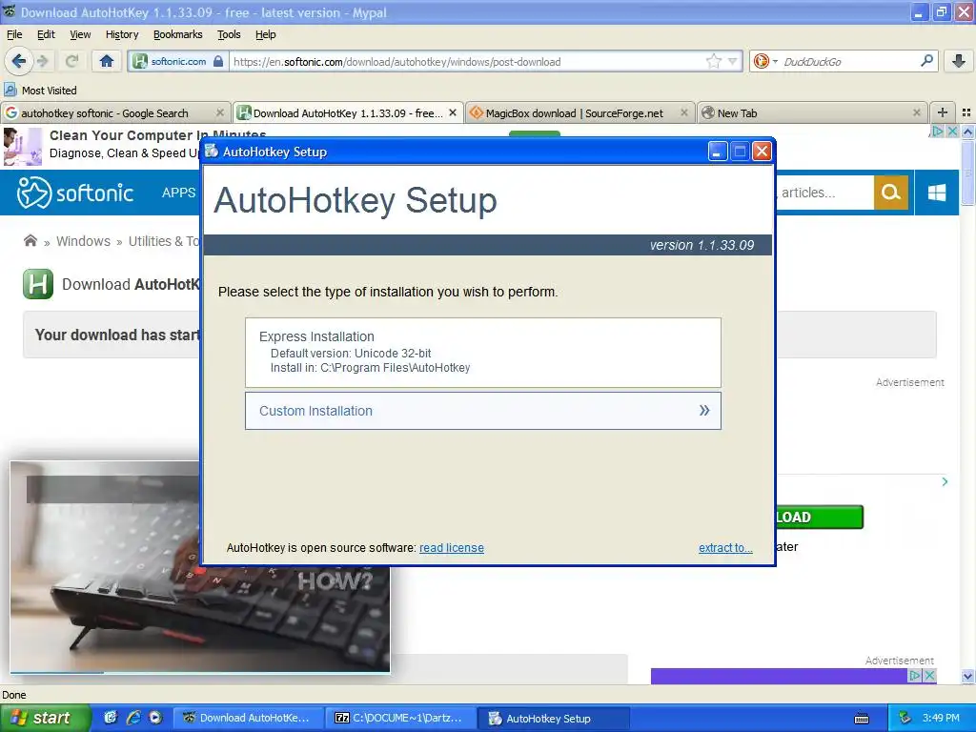
Task: Go forward with the browser forward arrow
Action: [x=43, y=61]
